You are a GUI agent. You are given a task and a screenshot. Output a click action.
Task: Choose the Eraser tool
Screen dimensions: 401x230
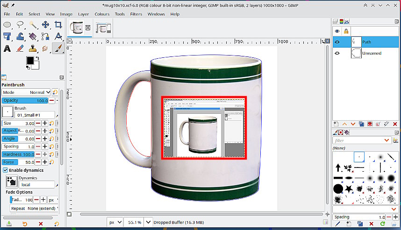[20, 49]
